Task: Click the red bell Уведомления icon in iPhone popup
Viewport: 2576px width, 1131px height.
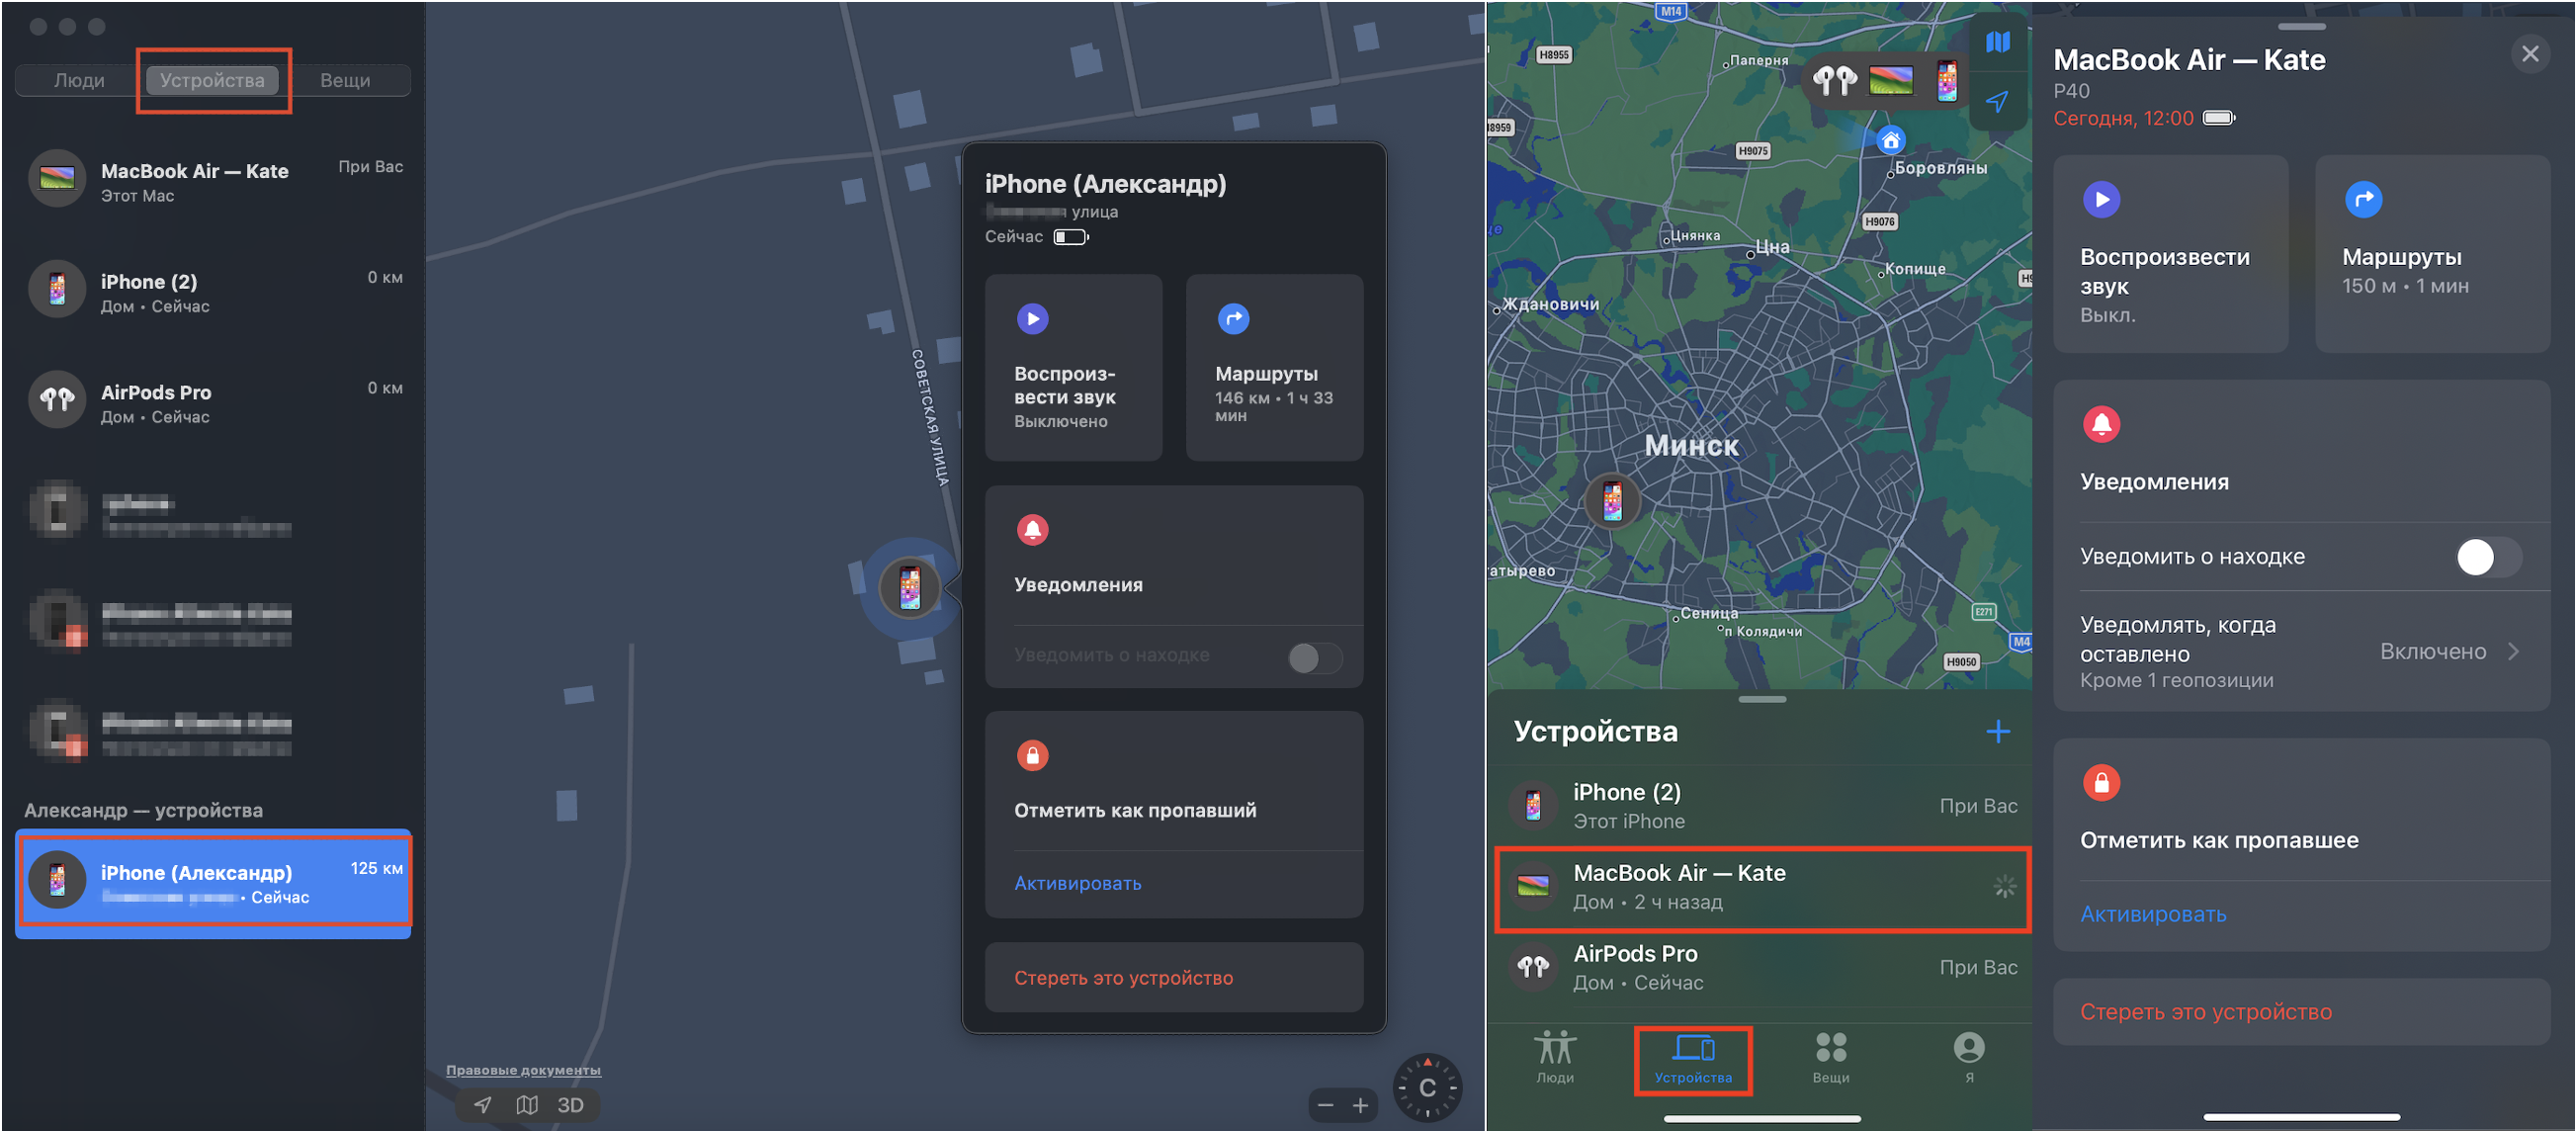Action: tap(1032, 529)
